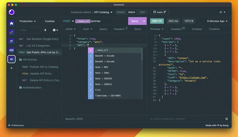Add a new workspace with plus icon
Image resolution: width=238 pixels, height=137 pixels.
(12, 68)
